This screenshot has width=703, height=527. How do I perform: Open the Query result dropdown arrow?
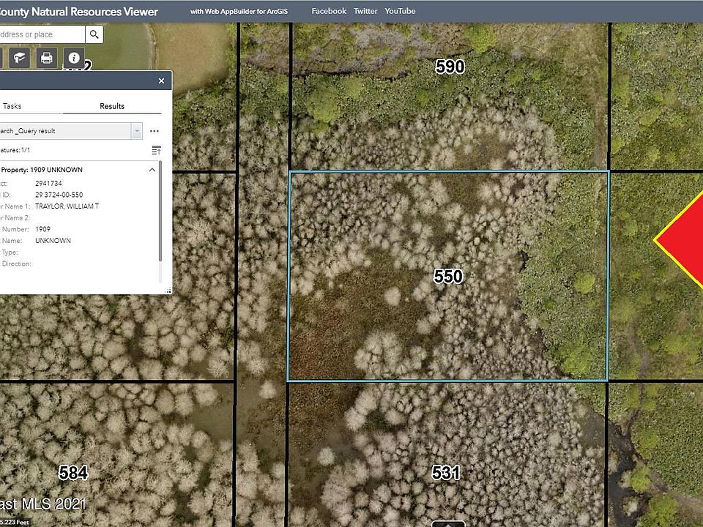point(137,131)
